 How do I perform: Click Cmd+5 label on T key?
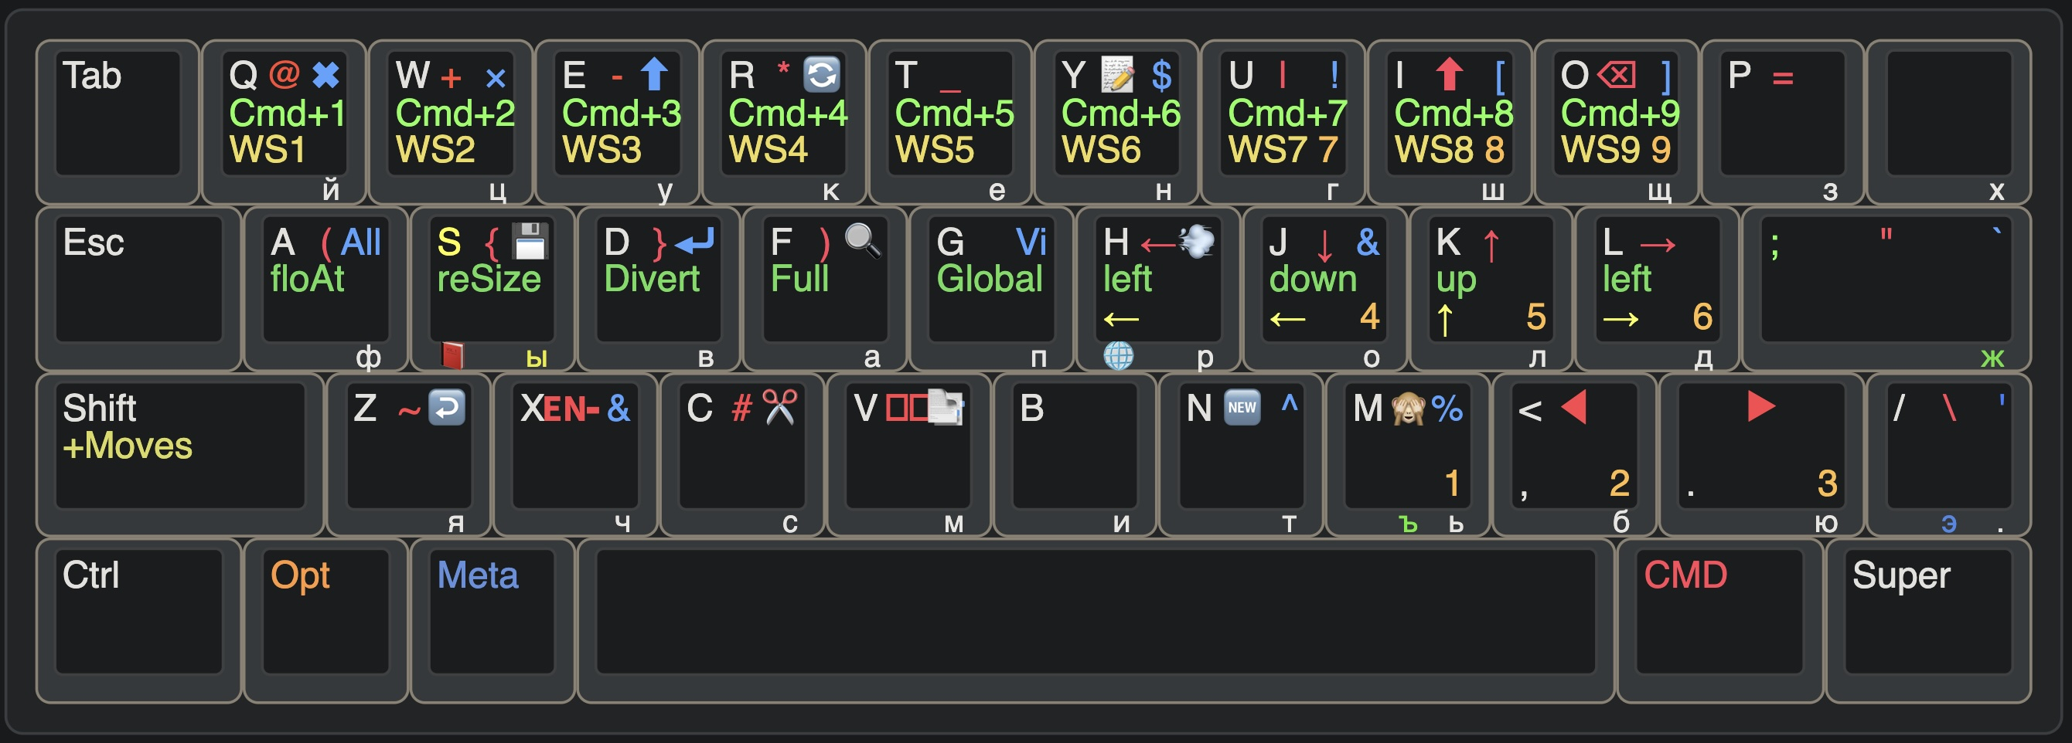pos(954,114)
